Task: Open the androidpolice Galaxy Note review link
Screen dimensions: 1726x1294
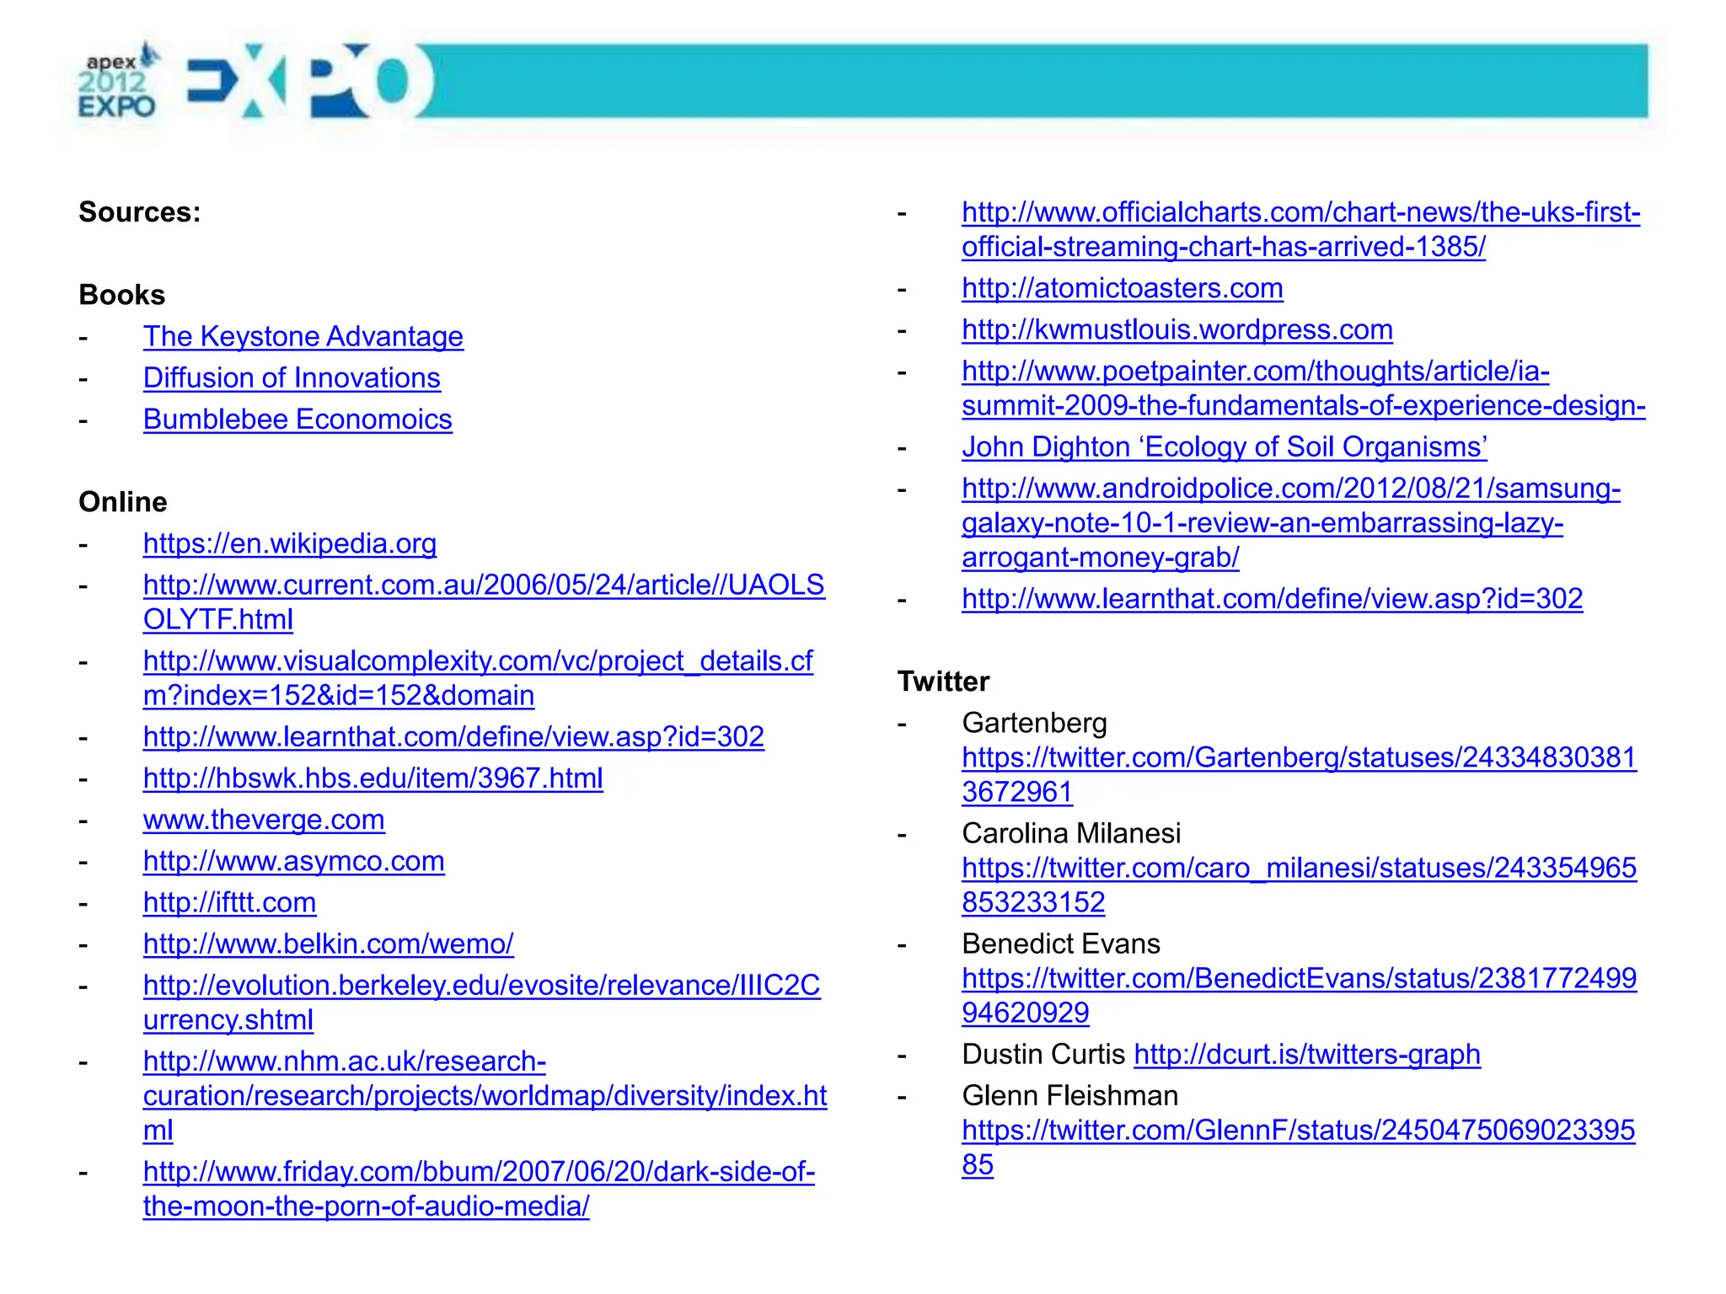Action: [x=1290, y=489]
